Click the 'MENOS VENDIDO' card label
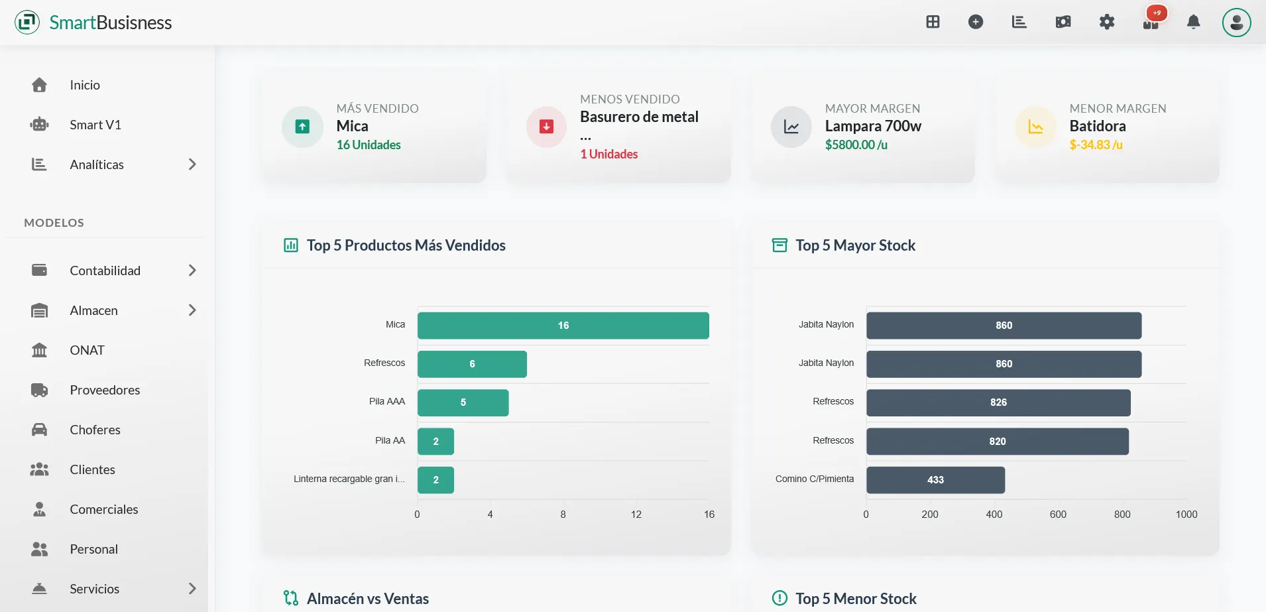Image resolution: width=1266 pixels, height=612 pixels. pos(630,99)
